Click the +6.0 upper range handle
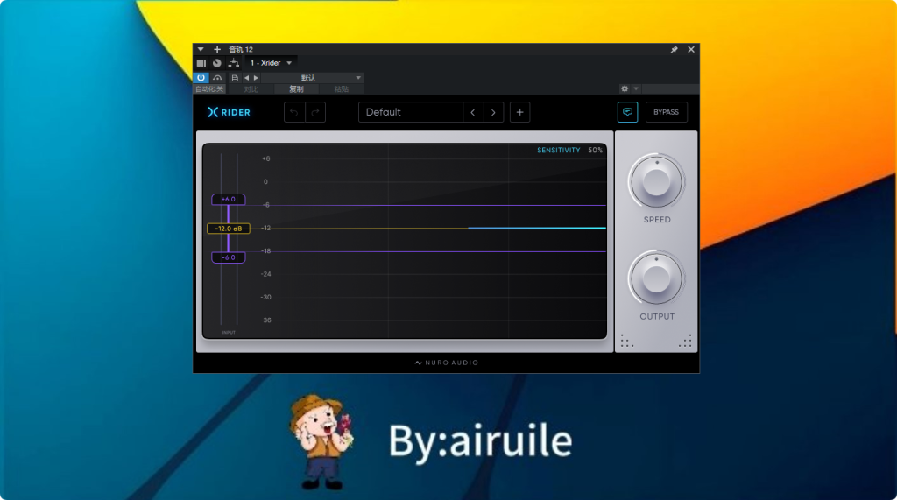897x500 pixels. pyautogui.click(x=229, y=199)
